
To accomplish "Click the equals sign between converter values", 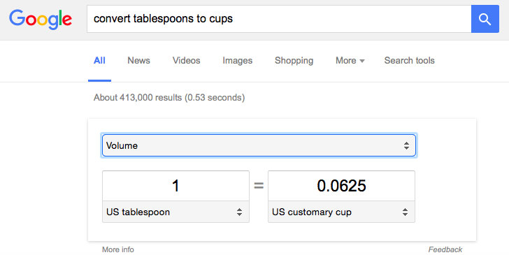I will 259,186.
